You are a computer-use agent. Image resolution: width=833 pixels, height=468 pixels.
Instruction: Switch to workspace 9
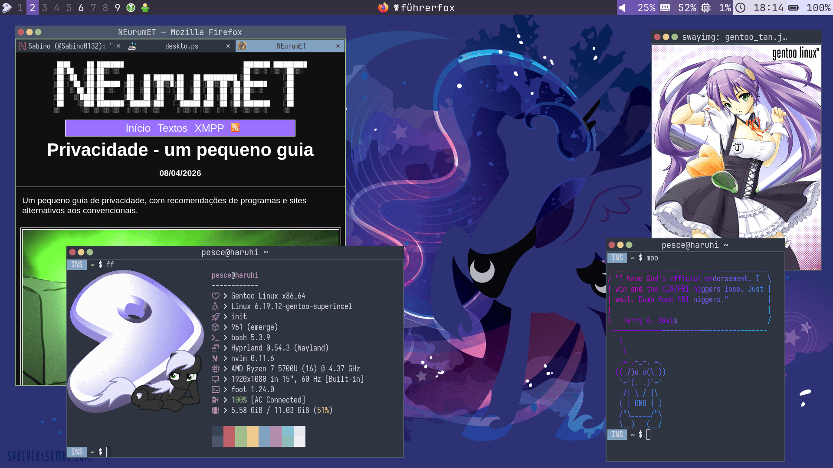(117, 8)
